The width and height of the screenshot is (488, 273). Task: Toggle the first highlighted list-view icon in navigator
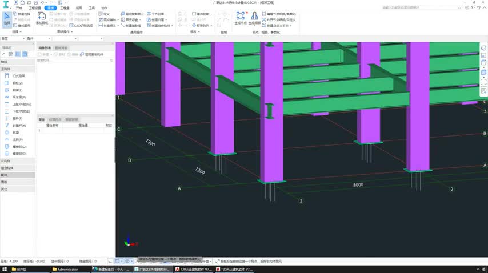point(18,54)
